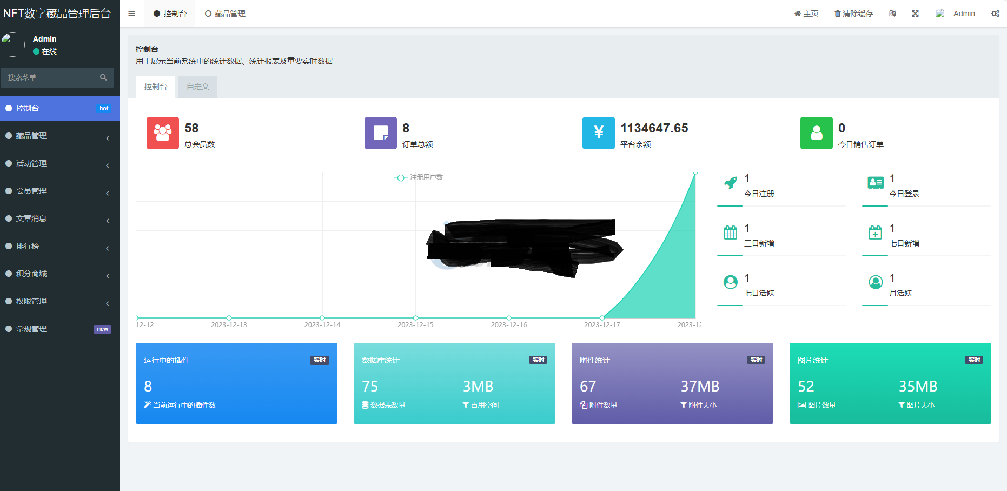Viewport: 1007px width, 491px height.
Task: Click the 搜索菜单 search input field
Action: [51, 77]
